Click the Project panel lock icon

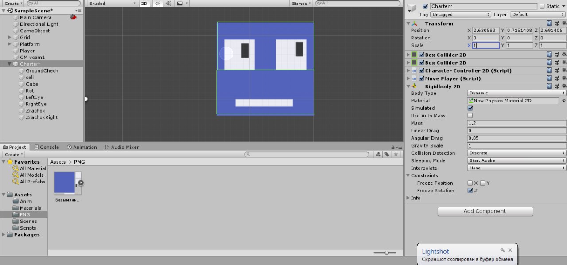click(x=393, y=148)
